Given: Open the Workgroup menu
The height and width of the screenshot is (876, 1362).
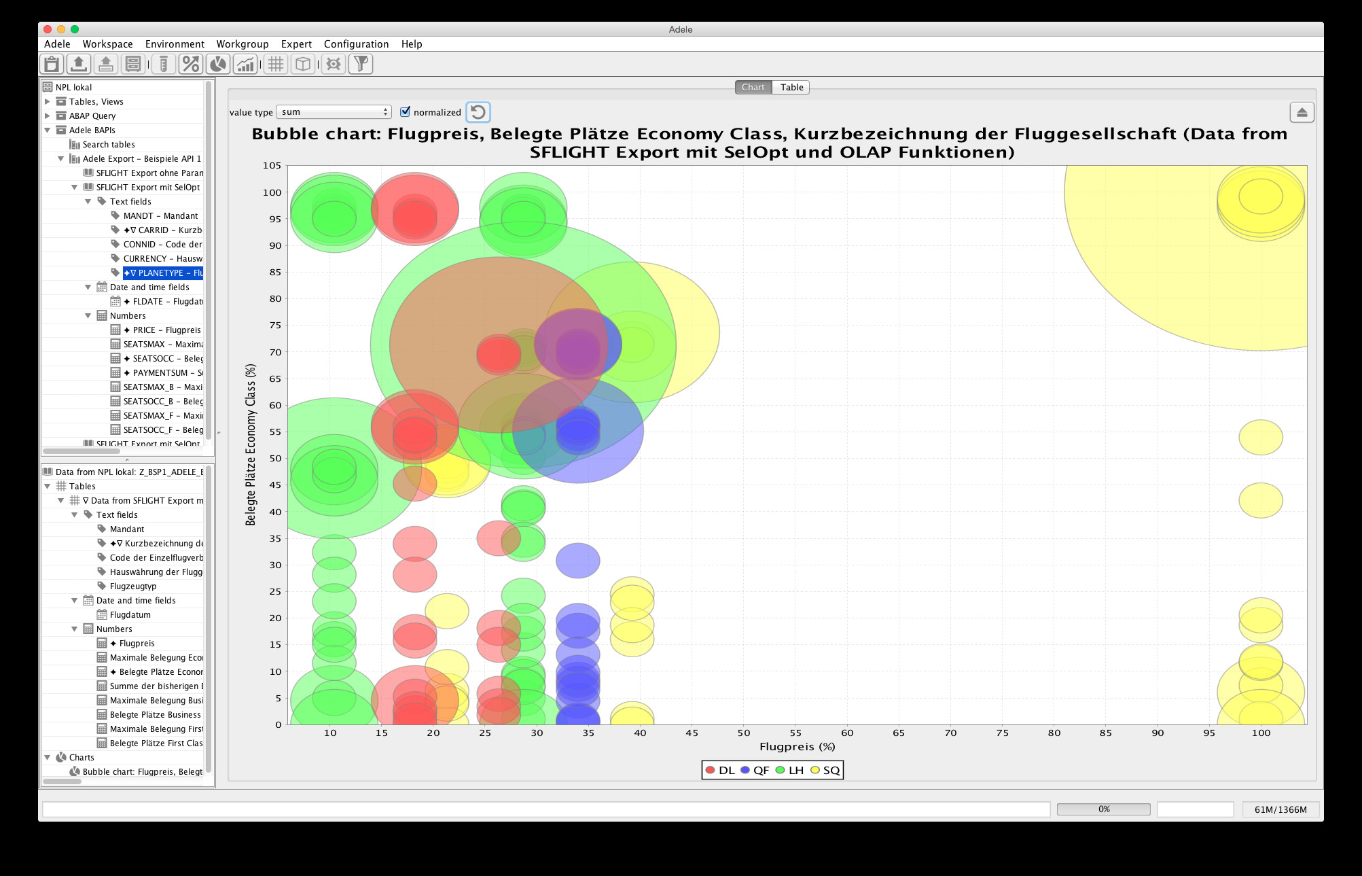Looking at the screenshot, I should tap(242, 43).
